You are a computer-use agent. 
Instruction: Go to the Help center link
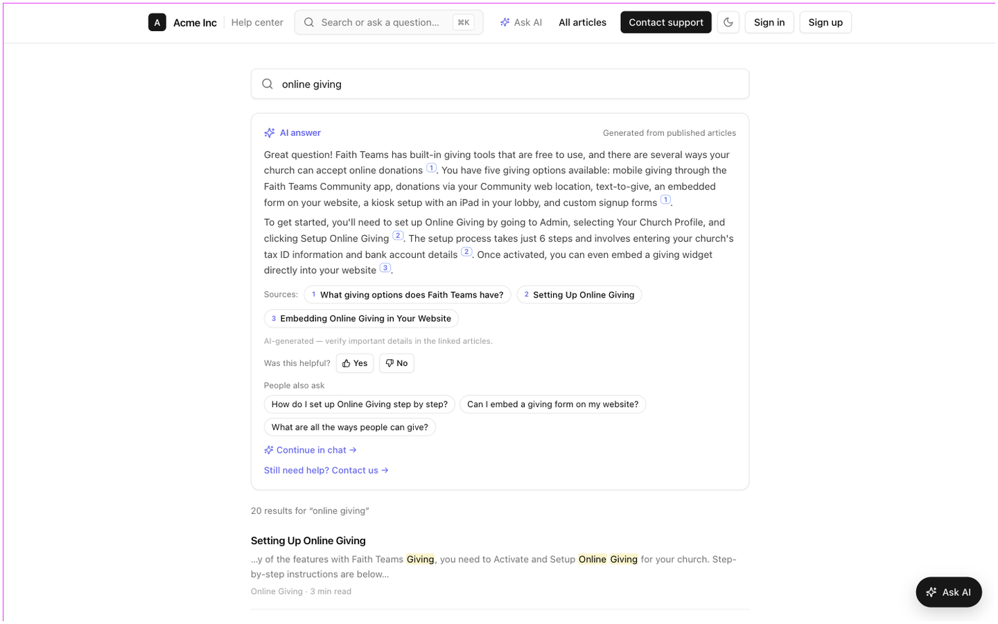pos(257,22)
